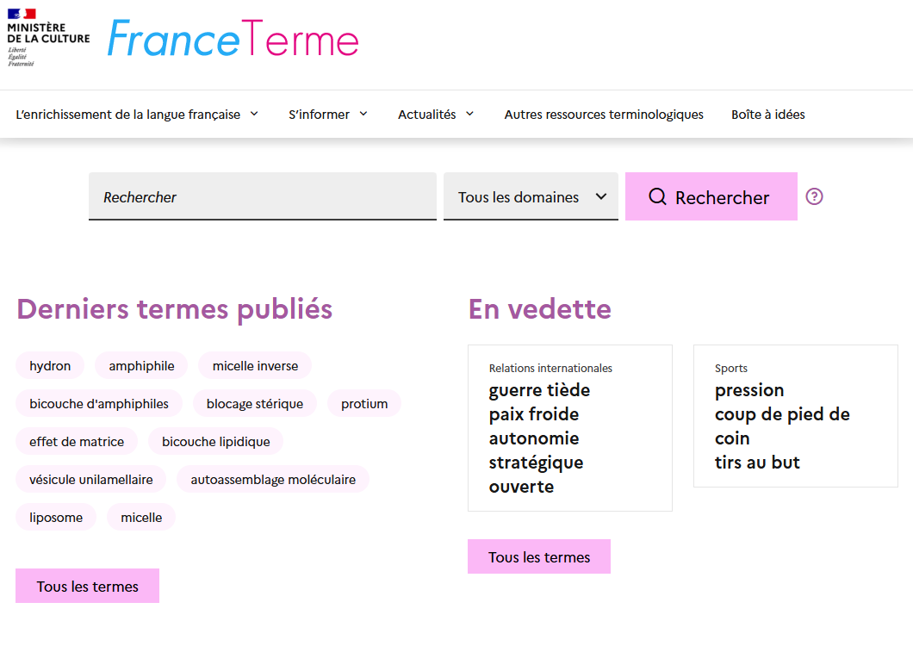Click the Ministère de la Culture logo
This screenshot has width=913, height=646.
pyautogui.click(x=48, y=38)
